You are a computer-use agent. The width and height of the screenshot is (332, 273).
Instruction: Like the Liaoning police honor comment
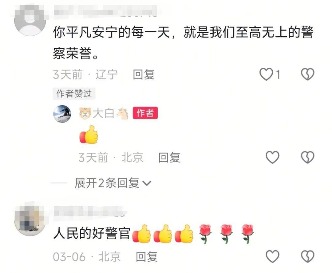pos(266,74)
